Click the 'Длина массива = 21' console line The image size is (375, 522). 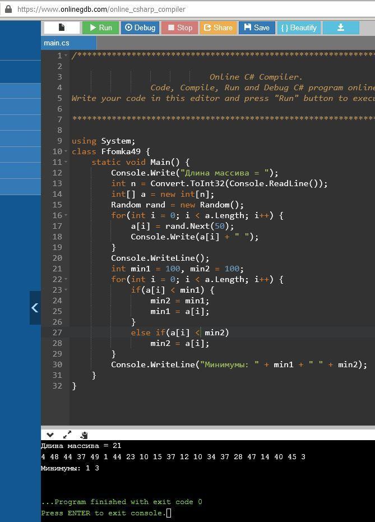[81, 446]
